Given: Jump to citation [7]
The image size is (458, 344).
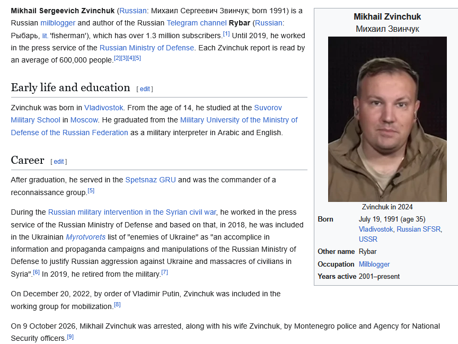Looking at the screenshot, I should pos(165,272).
